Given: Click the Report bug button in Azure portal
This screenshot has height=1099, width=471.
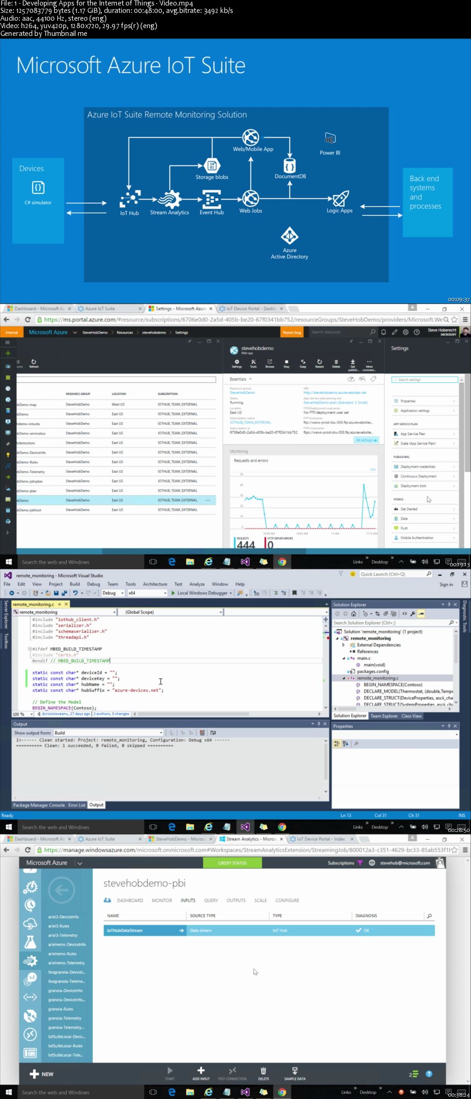Looking at the screenshot, I should pyautogui.click(x=292, y=332).
